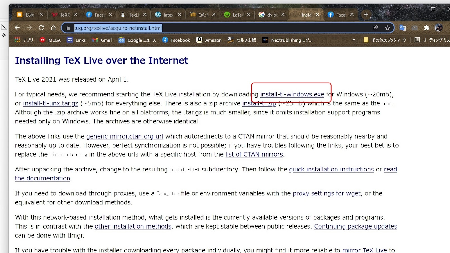
Task: Open the MEGA bookmark
Action: (50, 40)
